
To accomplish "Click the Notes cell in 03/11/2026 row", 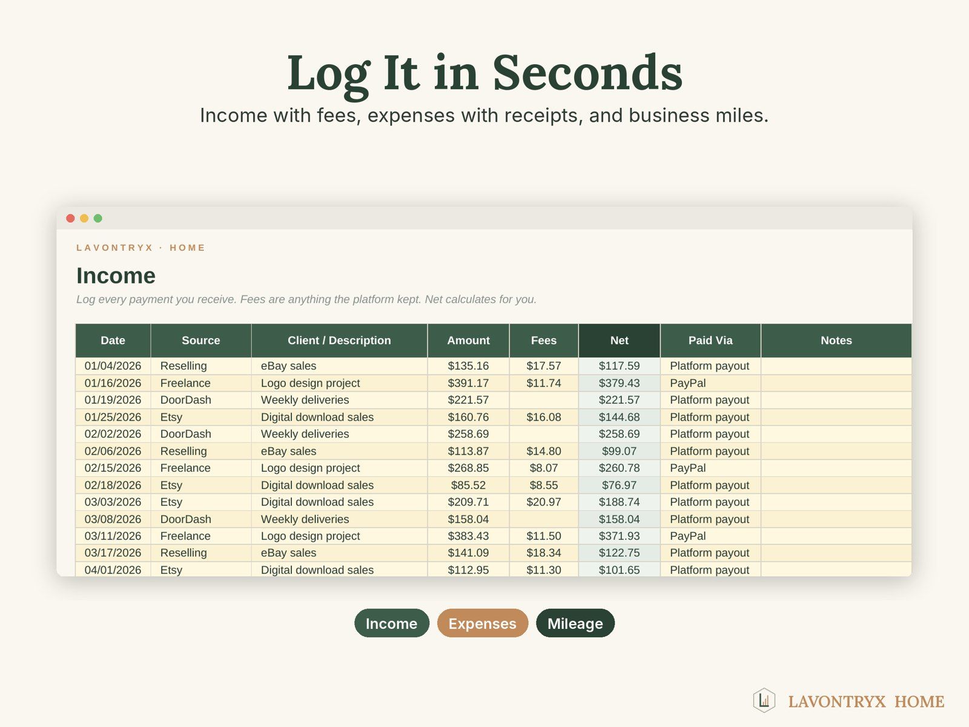I will coord(836,536).
